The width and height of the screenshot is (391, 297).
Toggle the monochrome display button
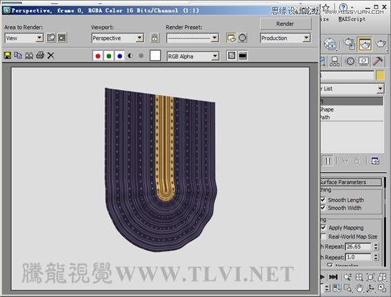(141, 56)
